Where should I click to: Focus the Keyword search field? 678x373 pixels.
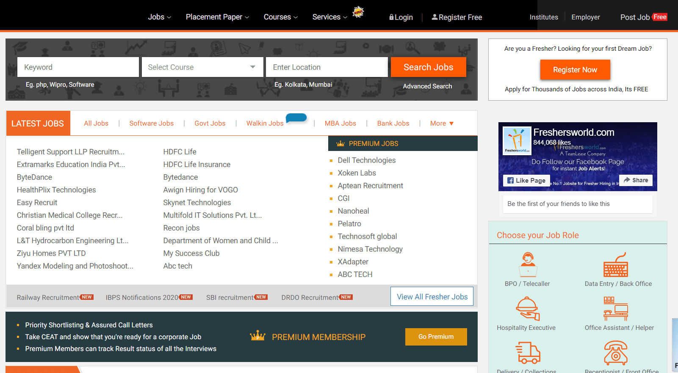coord(78,67)
